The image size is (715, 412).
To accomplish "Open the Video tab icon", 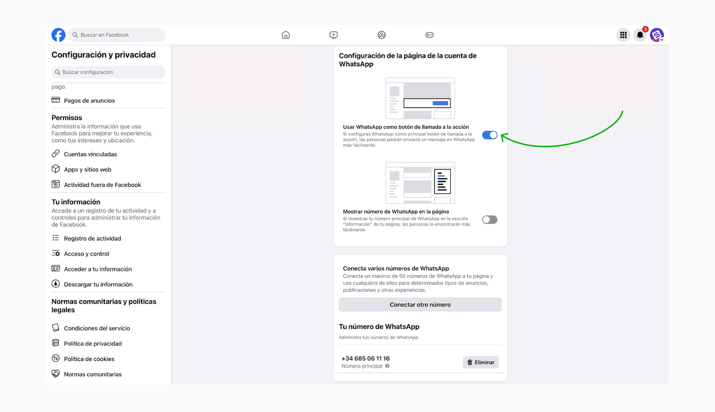I will click(x=334, y=35).
